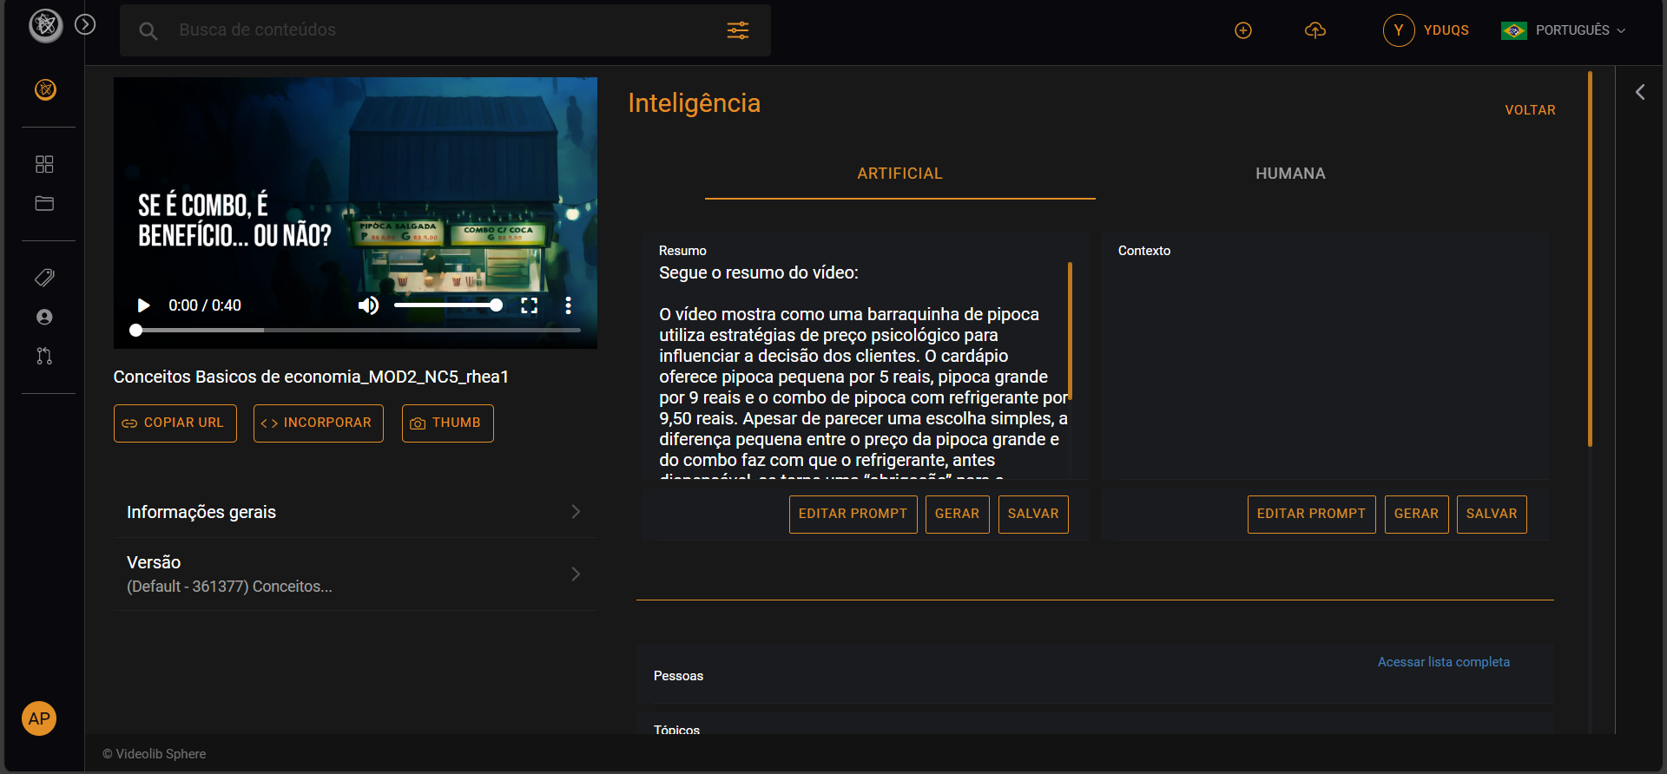Click Editar Prompt under Contexto
This screenshot has width=1667, height=774.
(x=1311, y=515)
